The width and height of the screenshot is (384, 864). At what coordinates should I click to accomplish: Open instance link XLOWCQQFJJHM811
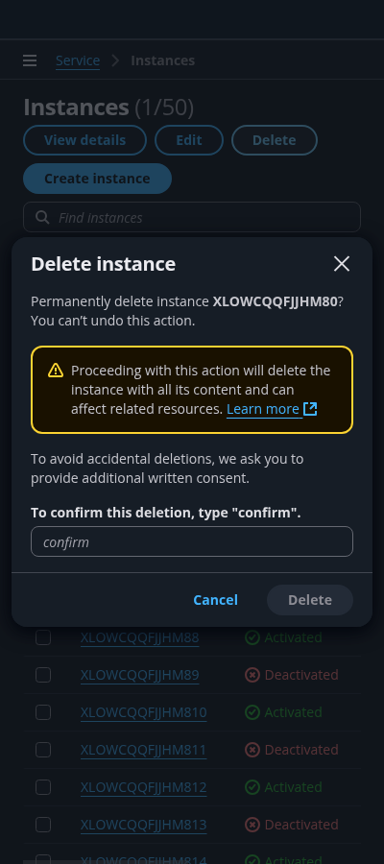pyautogui.click(x=143, y=750)
